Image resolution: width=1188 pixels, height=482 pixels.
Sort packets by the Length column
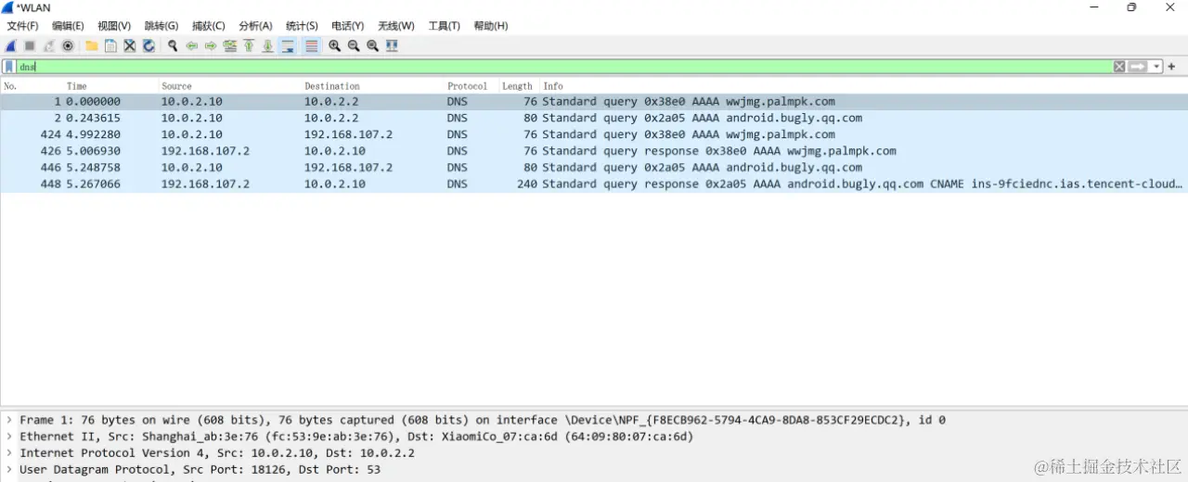pos(517,86)
